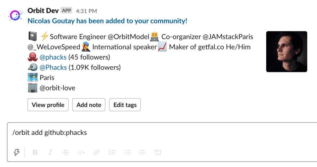Click the Orbit Dev app avatar
317x167 pixels.
(15, 15)
